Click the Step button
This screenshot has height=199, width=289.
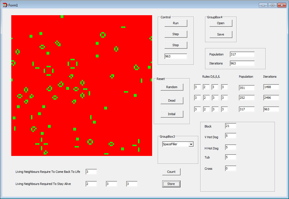(176, 34)
